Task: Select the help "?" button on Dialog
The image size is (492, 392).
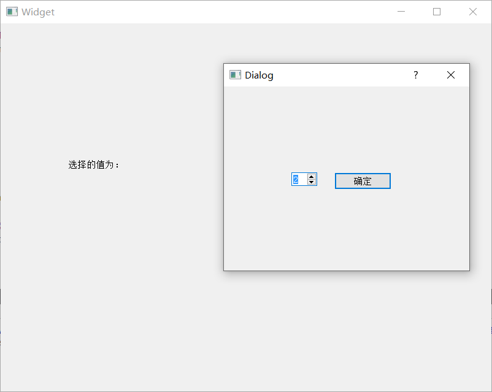Action: [415, 75]
